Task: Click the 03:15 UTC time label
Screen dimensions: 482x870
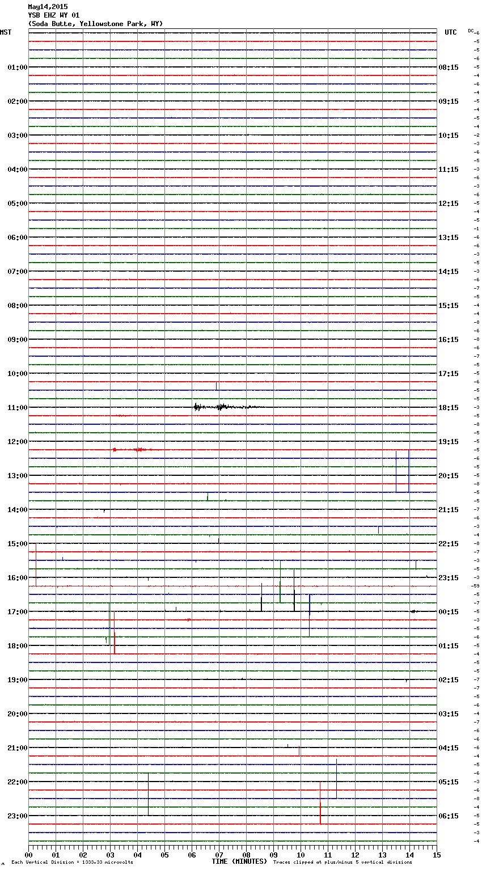Action: click(x=449, y=714)
